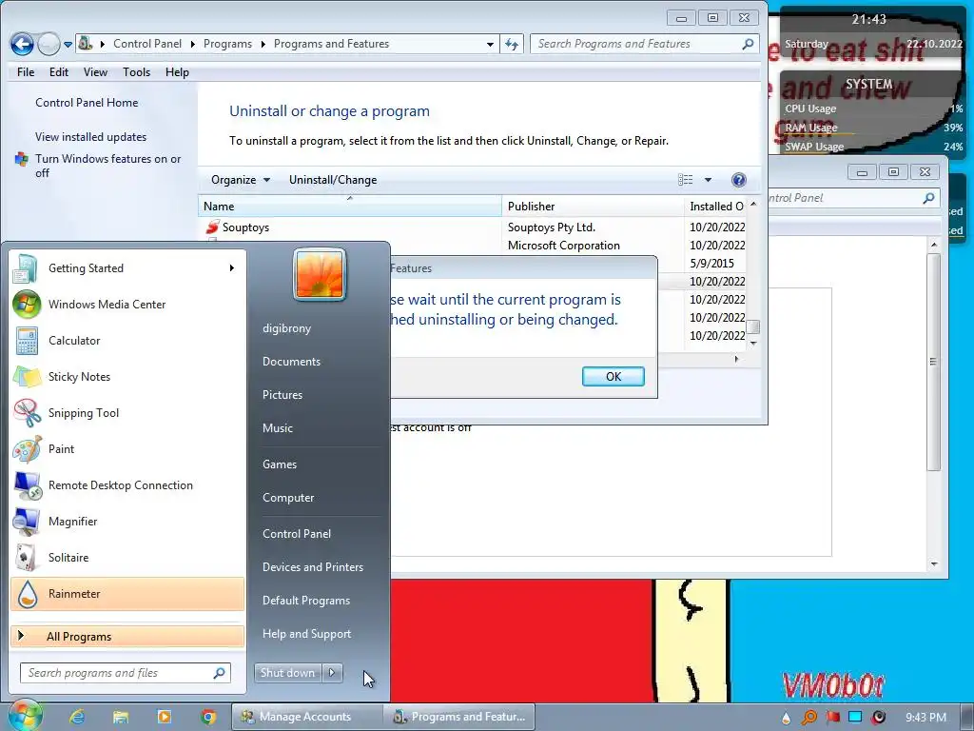Open Action Center flag tray icon
This screenshot has width=974, height=731.
tap(832, 718)
